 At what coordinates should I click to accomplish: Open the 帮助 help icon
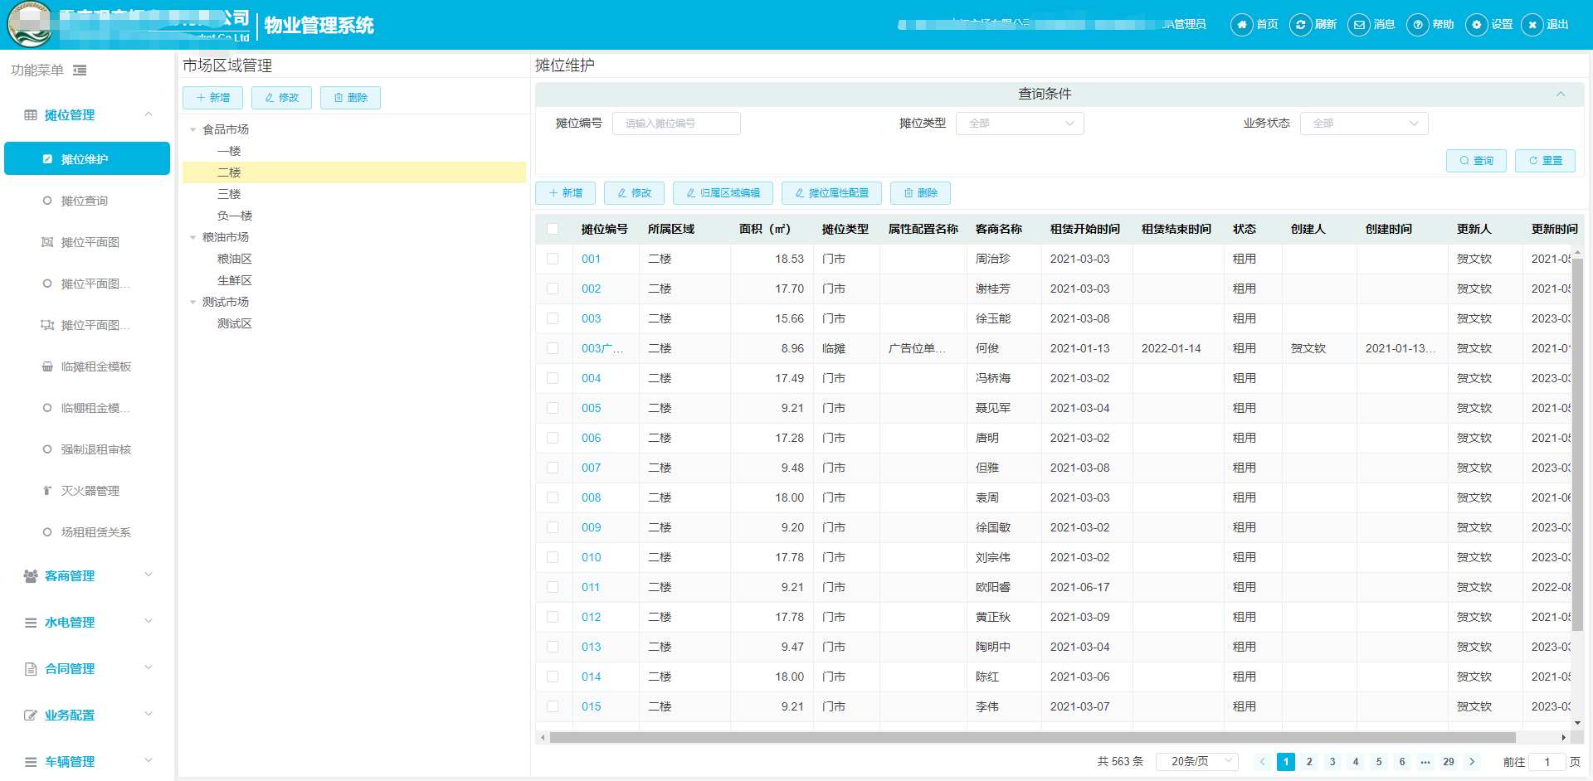point(1418,25)
